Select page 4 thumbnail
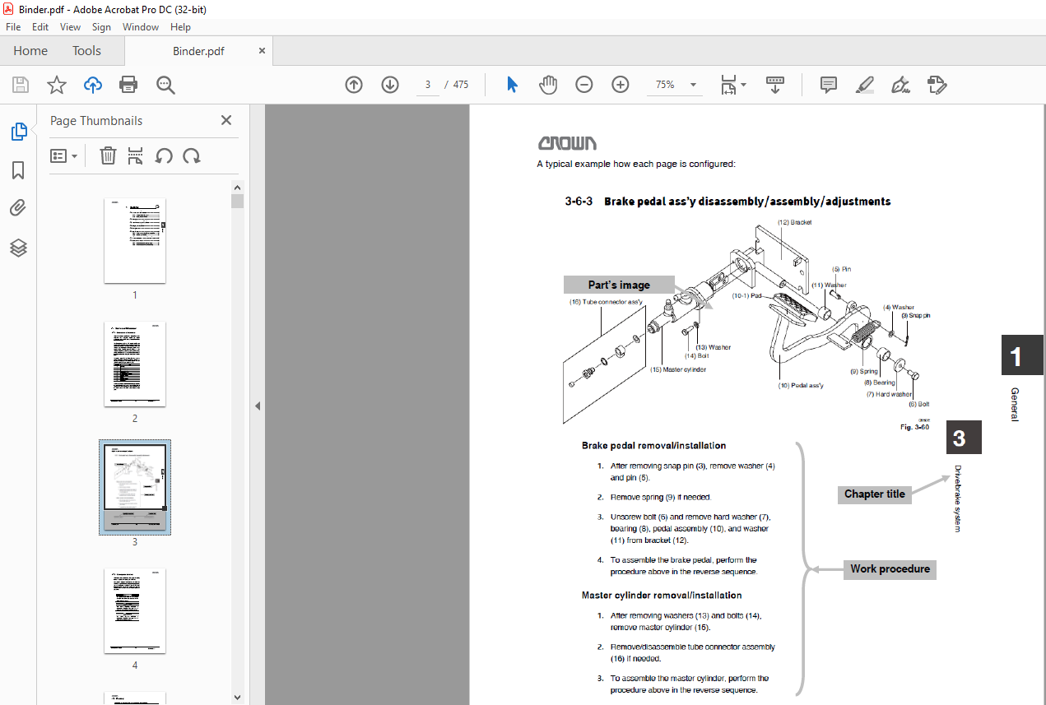Viewport: 1046px width, 705px height. [x=135, y=611]
